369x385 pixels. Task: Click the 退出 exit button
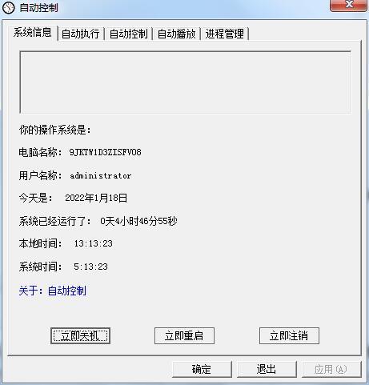click(267, 369)
